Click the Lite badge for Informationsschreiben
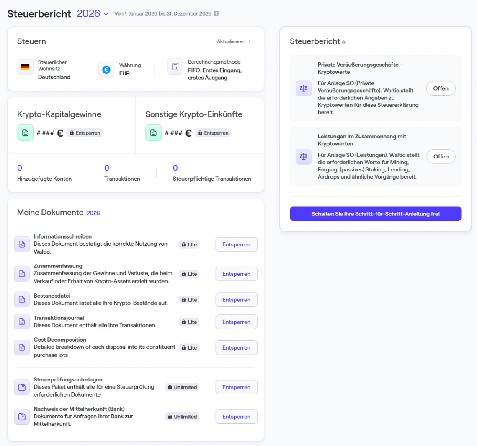This screenshot has width=477, height=446. click(189, 244)
